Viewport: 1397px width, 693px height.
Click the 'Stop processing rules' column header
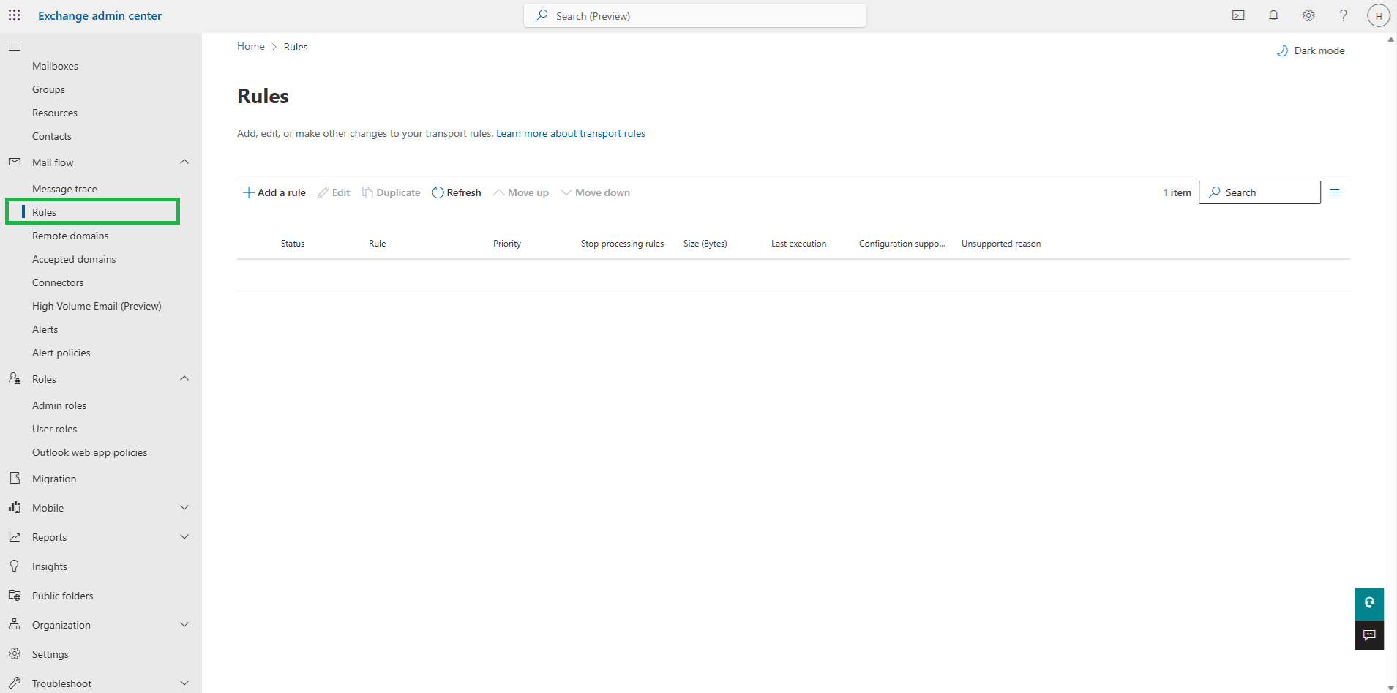[622, 244]
